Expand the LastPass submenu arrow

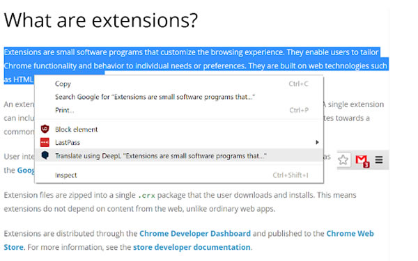317,142
